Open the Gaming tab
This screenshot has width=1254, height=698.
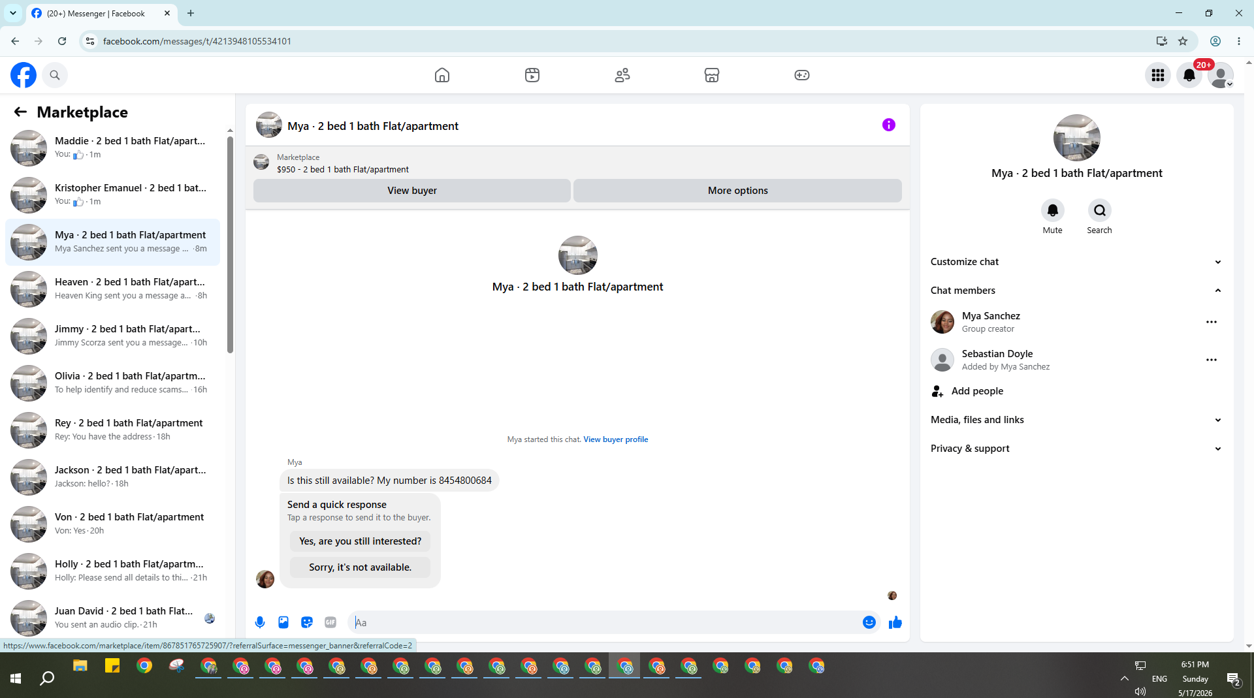(802, 75)
